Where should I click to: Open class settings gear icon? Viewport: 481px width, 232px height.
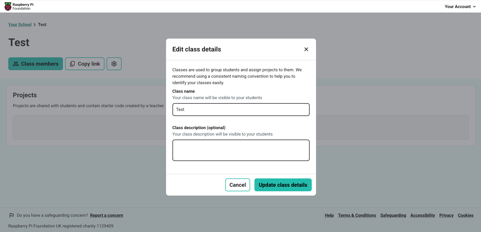pos(114,64)
